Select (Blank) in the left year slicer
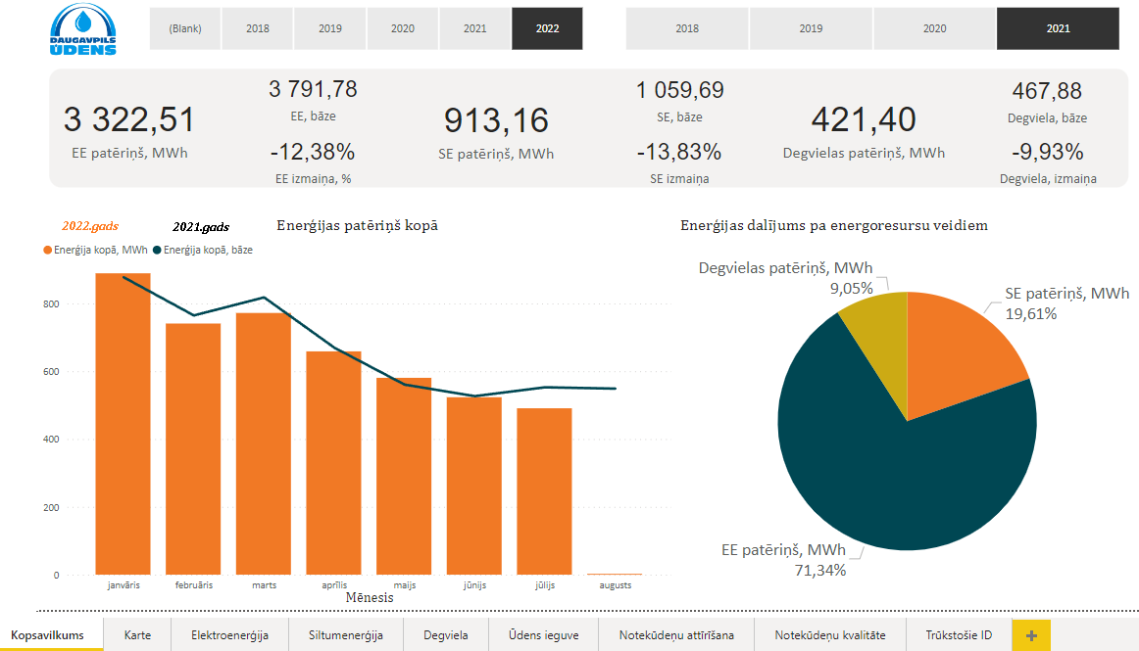Viewport: 1139px width, 651px height. click(185, 28)
